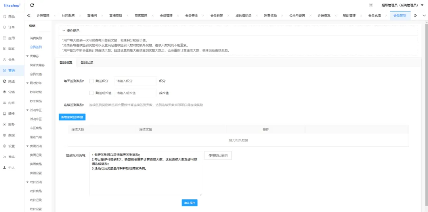The width and height of the screenshot is (428, 212).
Task: Focus the 请输入成长值 input field
Action: click(136, 93)
